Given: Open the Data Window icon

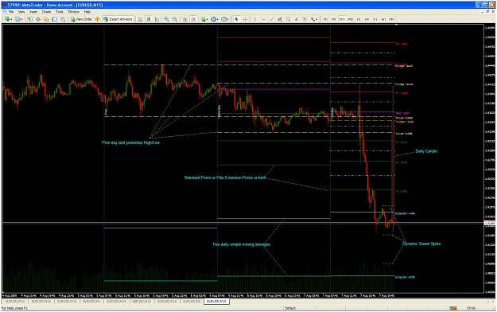Looking at the screenshot, I should tap(38, 19).
